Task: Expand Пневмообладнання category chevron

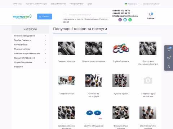Action: [45, 36]
